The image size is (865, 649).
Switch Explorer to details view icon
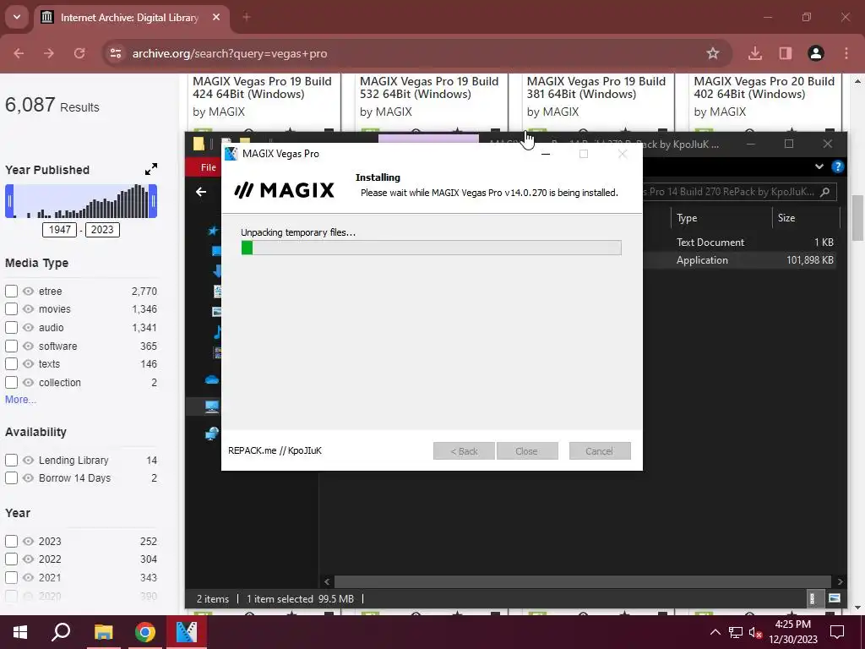pyautogui.click(x=812, y=598)
